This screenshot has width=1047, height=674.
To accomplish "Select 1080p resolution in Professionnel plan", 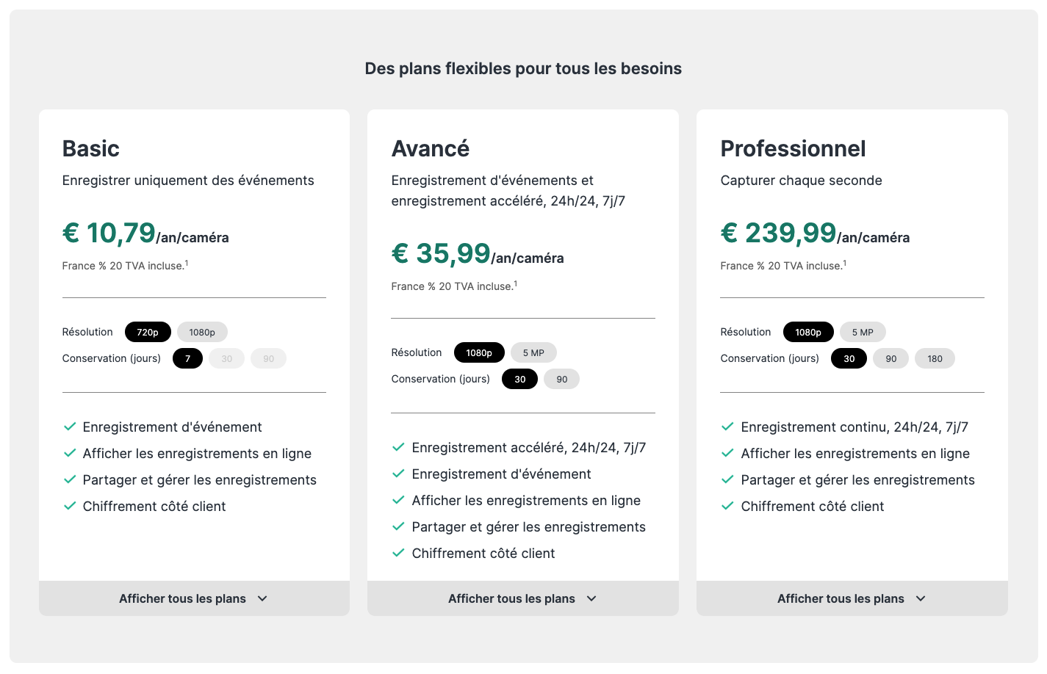I will (x=808, y=332).
